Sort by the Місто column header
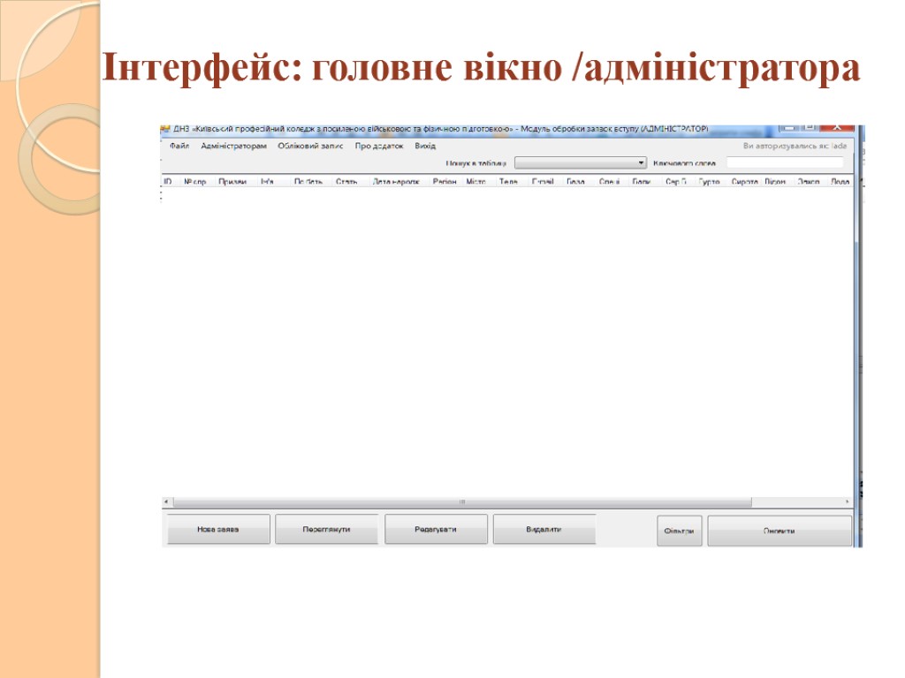The image size is (905, 678). point(476,182)
